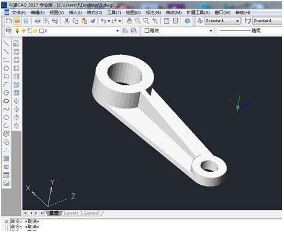This screenshot has height=232, width=284.
Task: Toggle layer freeze sun icon
Action: pos(24,31)
